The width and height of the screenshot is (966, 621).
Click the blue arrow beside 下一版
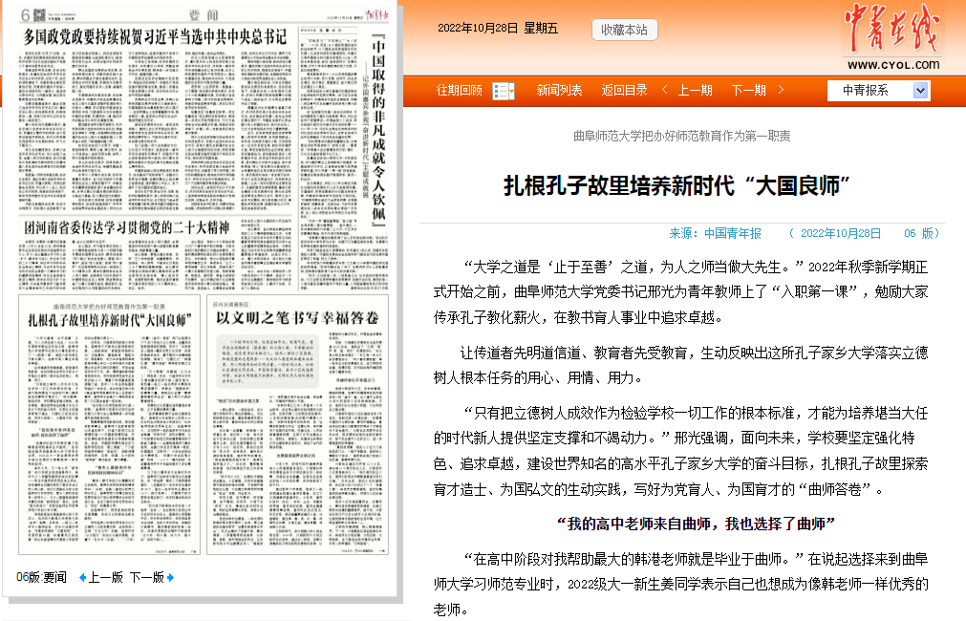pos(172,577)
